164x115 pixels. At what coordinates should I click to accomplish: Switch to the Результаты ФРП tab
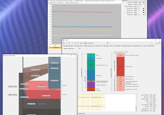point(117,46)
